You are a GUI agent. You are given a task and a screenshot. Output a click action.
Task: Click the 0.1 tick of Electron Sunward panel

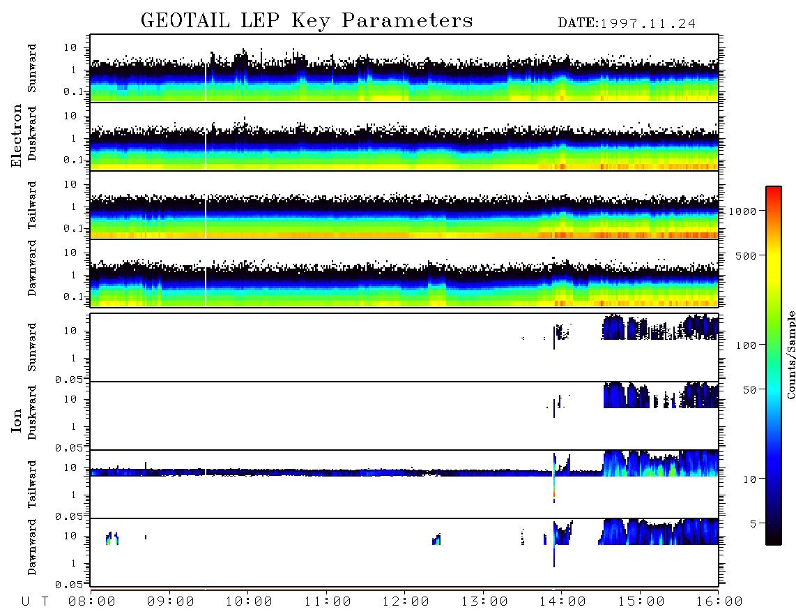[x=74, y=91]
